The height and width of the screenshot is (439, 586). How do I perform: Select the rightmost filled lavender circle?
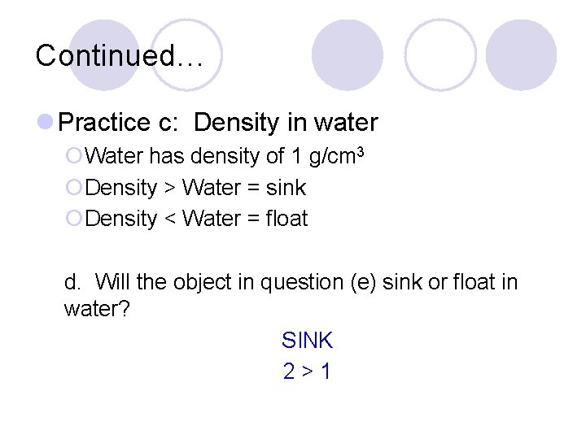point(521,54)
